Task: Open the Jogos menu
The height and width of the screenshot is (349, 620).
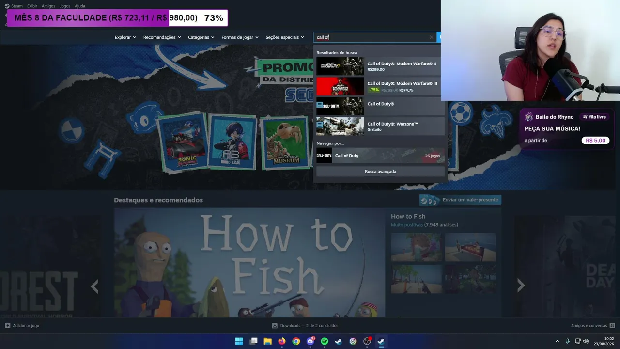Action: pyautogui.click(x=65, y=6)
